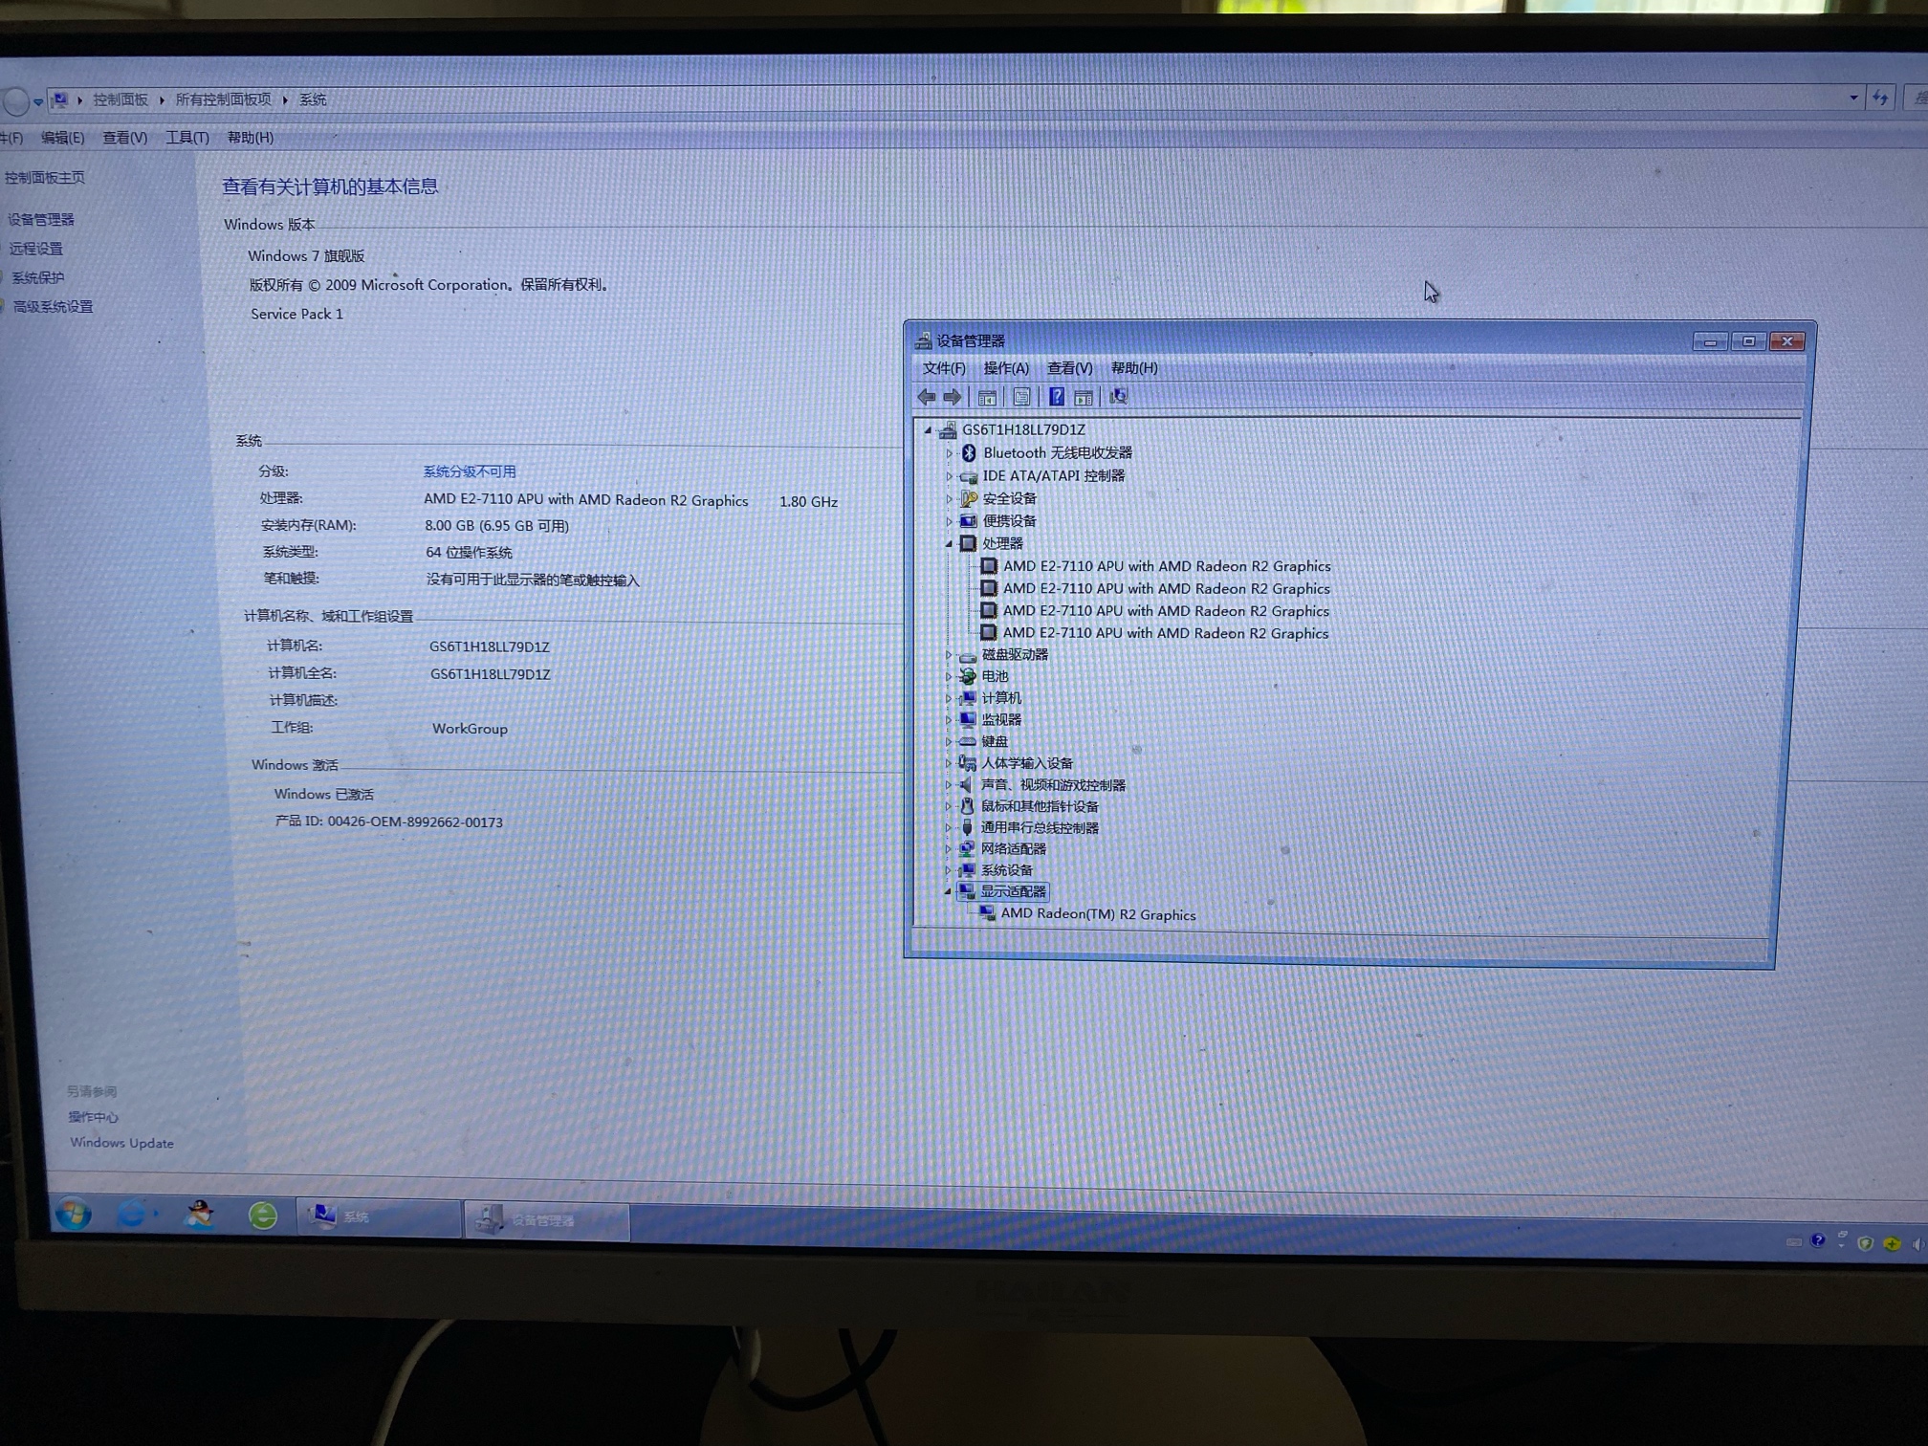Click 安全设备 key icon in tree

point(969,498)
